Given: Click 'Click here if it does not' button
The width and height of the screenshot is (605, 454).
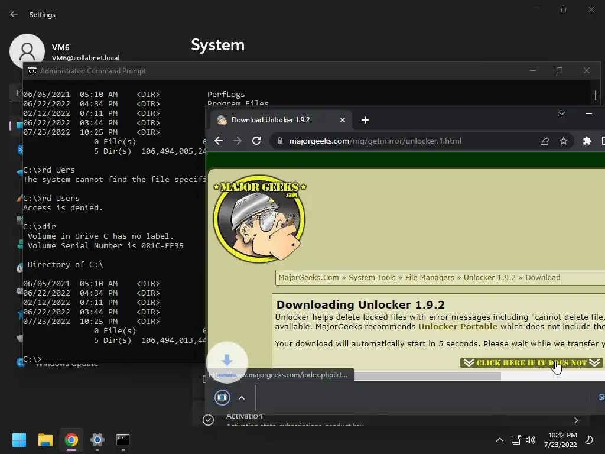Looking at the screenshot, I should 531,362.
